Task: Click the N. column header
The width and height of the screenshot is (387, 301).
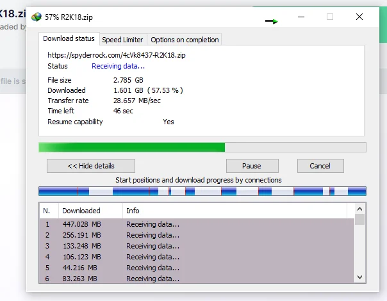Action: pos(49,211)
